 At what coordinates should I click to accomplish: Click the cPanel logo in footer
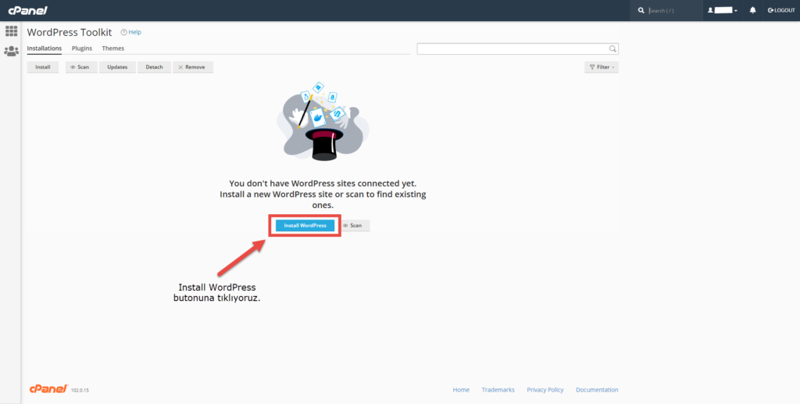(48, 389)
